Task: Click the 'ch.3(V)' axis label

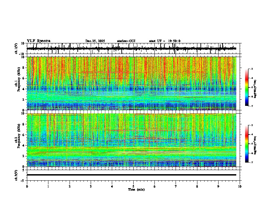Action: click(16, 175)
